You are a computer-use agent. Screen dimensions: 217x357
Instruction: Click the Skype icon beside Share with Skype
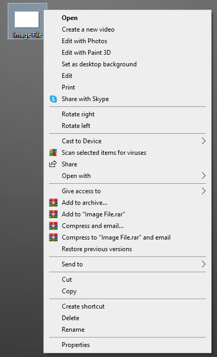pos(53,99)
